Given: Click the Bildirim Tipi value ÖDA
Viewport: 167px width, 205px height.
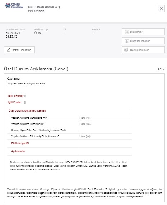Looking at the screenshot, I should click(38, 33).
